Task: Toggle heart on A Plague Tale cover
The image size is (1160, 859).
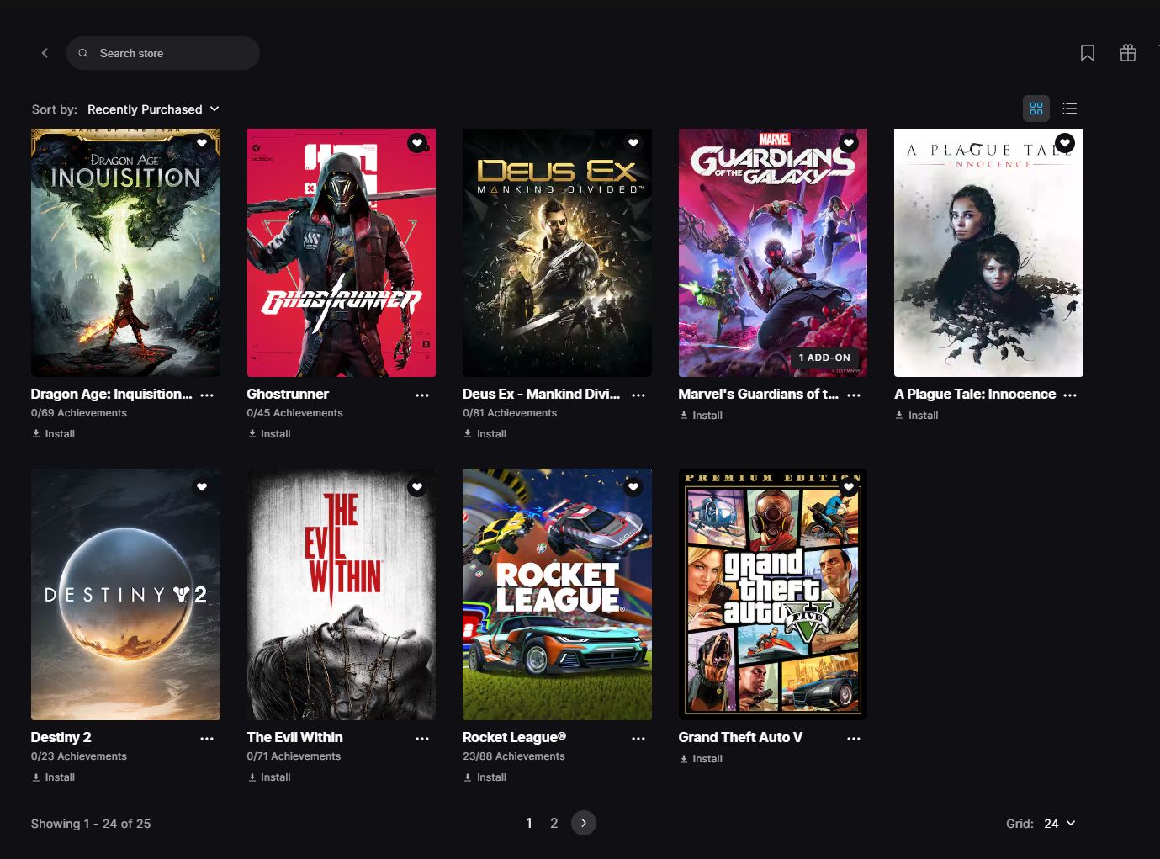Action: click(1065, 143)
